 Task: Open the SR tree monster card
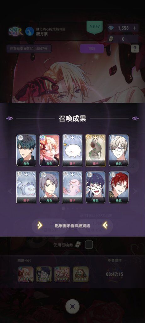point(96,150)
